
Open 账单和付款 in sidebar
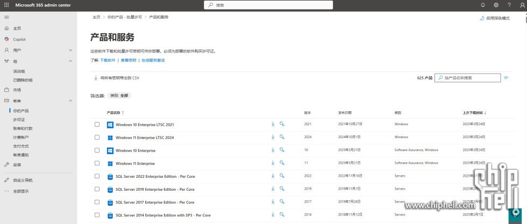[23, 128]
